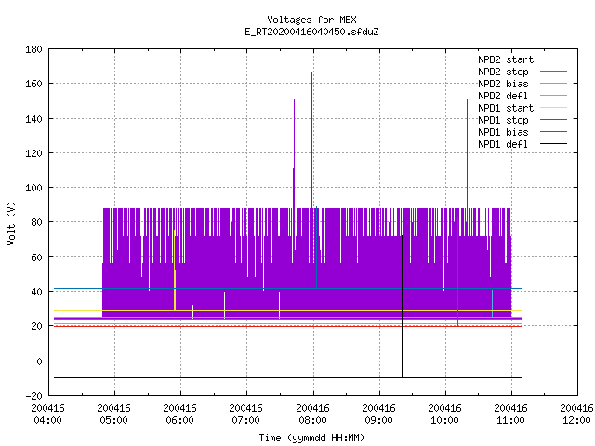The width and height of the screenshot is (595, 446).
Task: Click the 'NPD1 bias' legend label
Action: 503,132
